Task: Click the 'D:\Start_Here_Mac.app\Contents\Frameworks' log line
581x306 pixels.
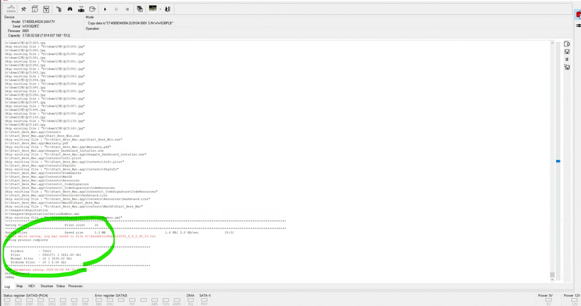Action: pos(43,173)
